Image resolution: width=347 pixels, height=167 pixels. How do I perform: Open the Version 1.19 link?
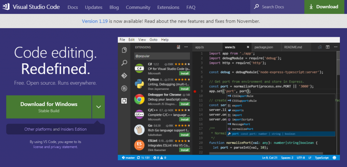click(x=95, y=21)
